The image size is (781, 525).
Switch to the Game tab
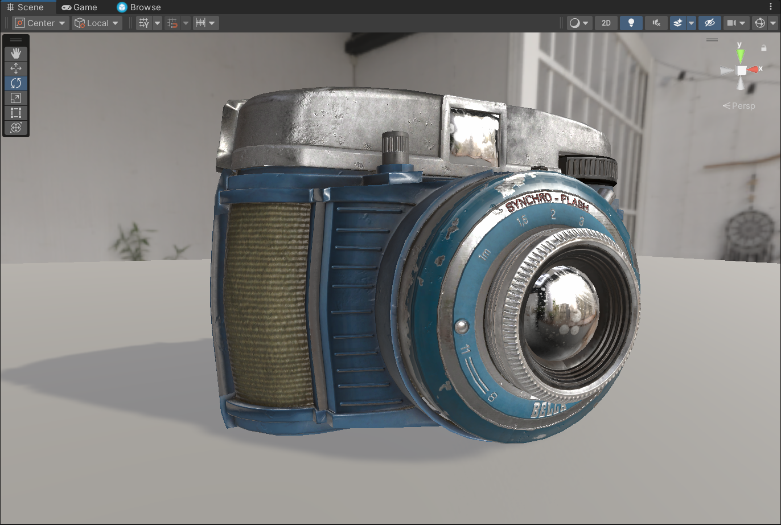[79, 7]
